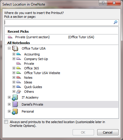Click the IT Academy notebook icon
Screen dimensions: 123x140
point(15,97)
